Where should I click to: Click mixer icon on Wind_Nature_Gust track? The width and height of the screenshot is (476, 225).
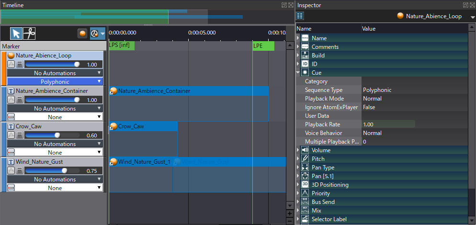click(20, 171)
